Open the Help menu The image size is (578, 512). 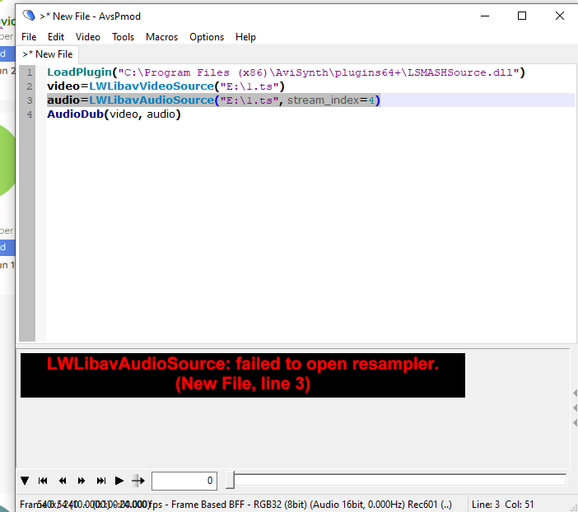click(x=245, y=37)
